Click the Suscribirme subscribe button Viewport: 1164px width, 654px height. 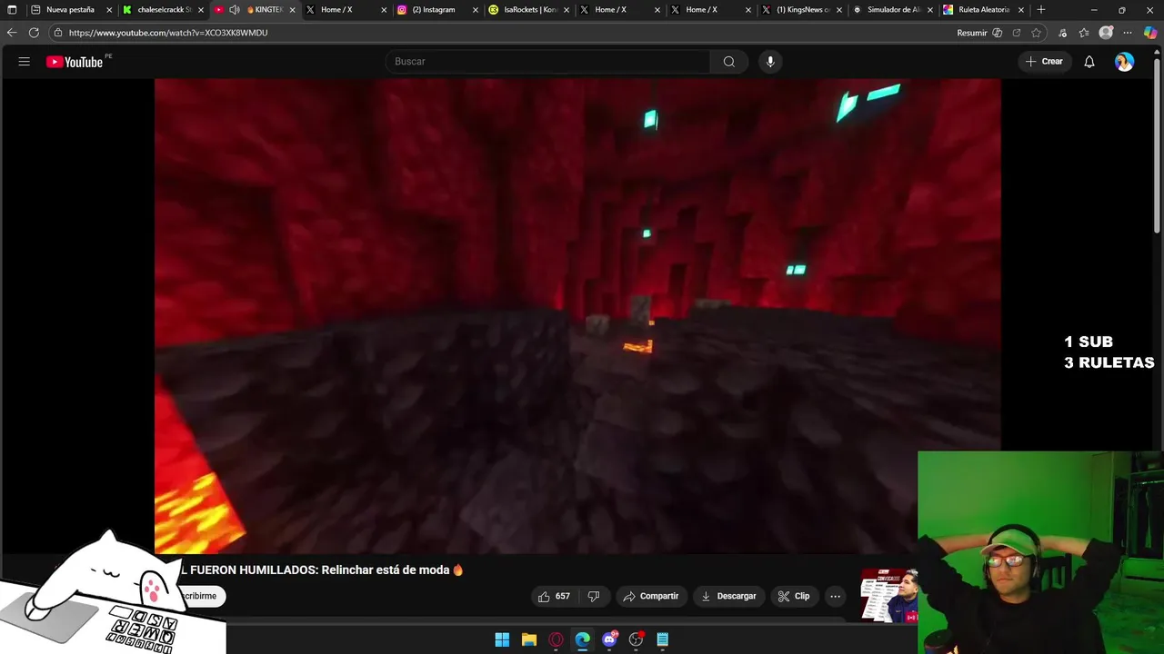[x=196, y=596]
